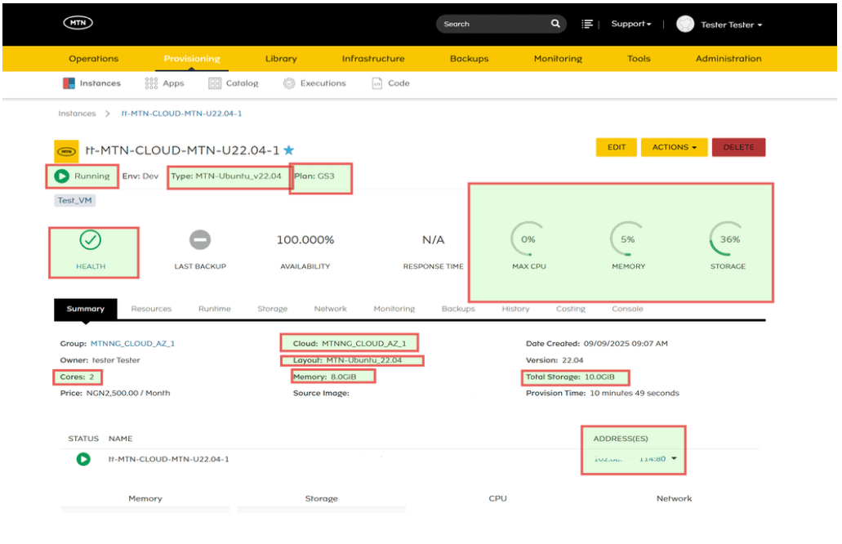Click the 100.000% availability value
Image resolution: width=842 pixels, height=544 pixels.
[x=305, y=239]
